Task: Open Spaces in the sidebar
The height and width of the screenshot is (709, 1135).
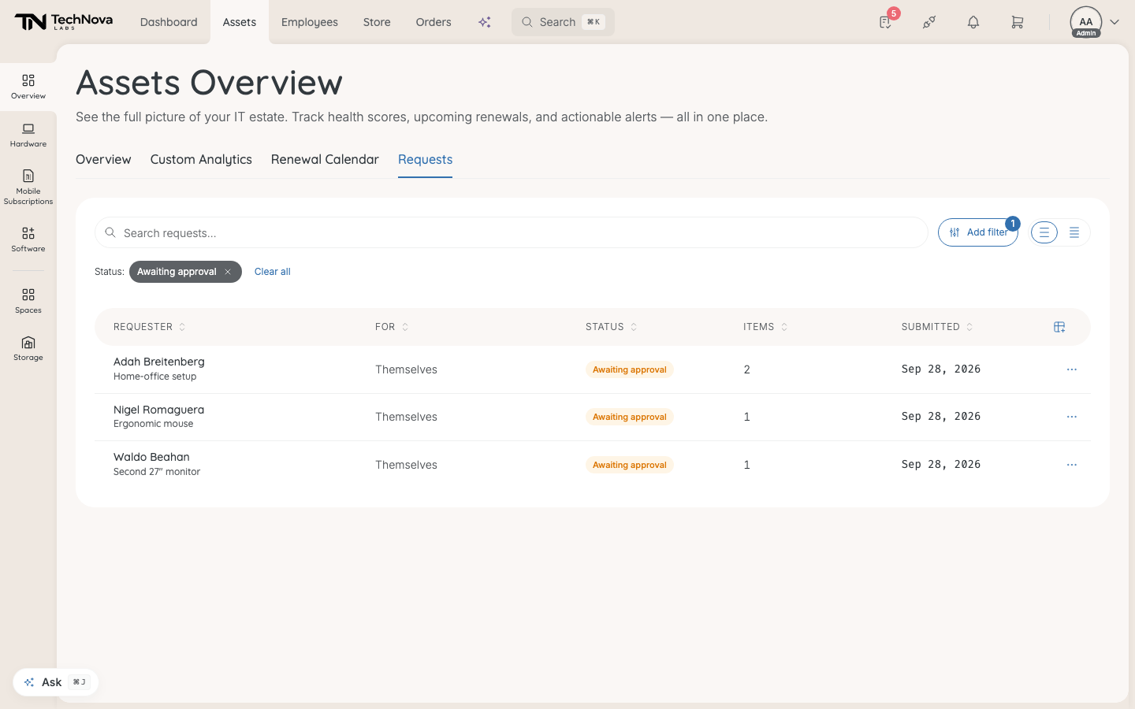Action: (x=28, y=301)
